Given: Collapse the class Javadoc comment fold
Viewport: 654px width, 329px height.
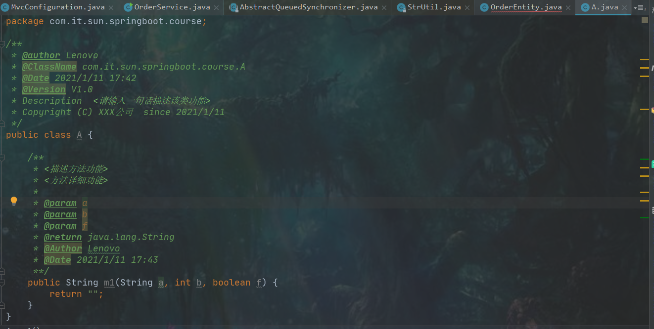Looking at the screenshot, I should click(3, 44).
